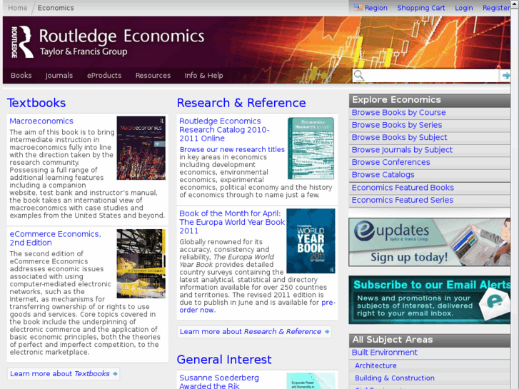The image size is (519, 389).
Task: Open the Research & Reference heading
Action: 241,103
